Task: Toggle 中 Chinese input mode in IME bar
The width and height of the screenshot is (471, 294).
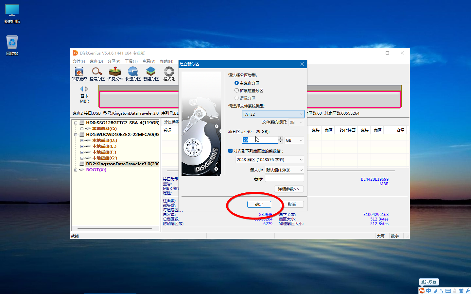Action: [x=428, y=290]
